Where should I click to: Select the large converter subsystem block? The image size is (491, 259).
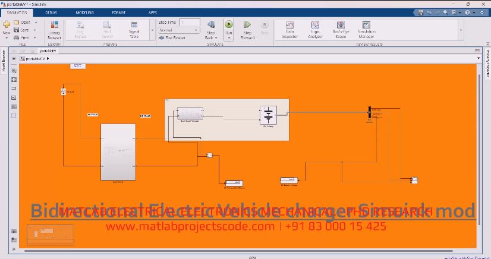coord(118,152)
